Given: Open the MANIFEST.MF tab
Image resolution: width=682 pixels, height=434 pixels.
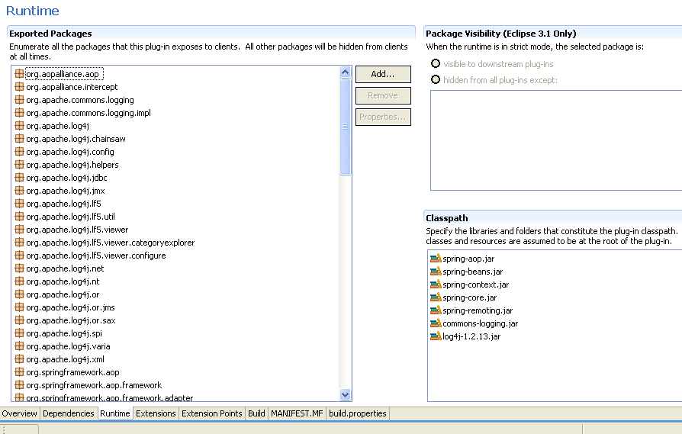Looking at the screenshot, I should pos(297,413).
